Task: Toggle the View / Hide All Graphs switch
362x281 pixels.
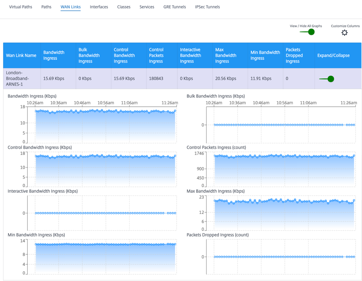Action: (307, 32)
